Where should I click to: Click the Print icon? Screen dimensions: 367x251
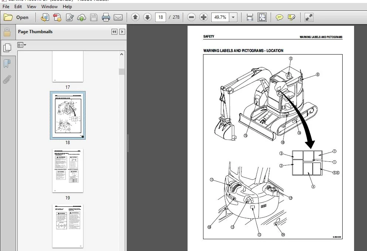tap(106, 17)
